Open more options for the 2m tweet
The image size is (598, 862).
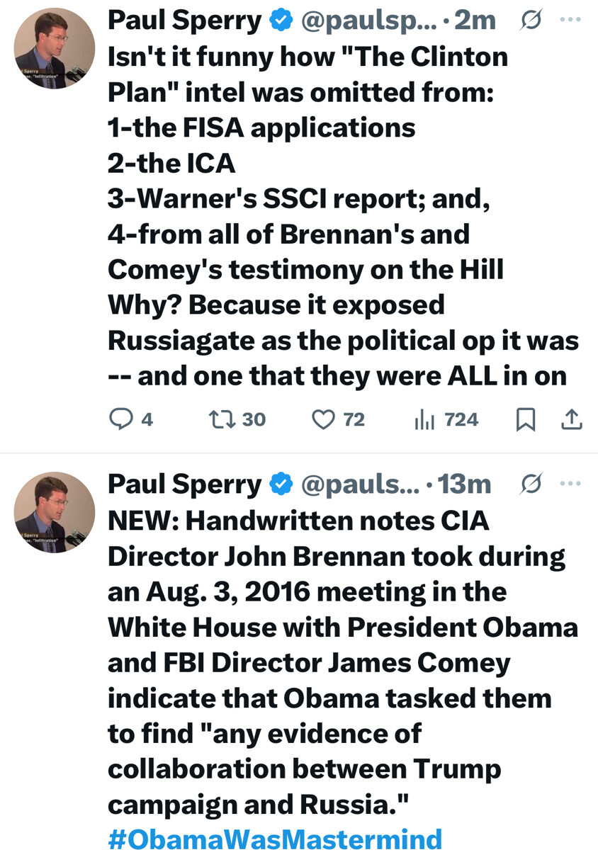[x=569, y=21]
